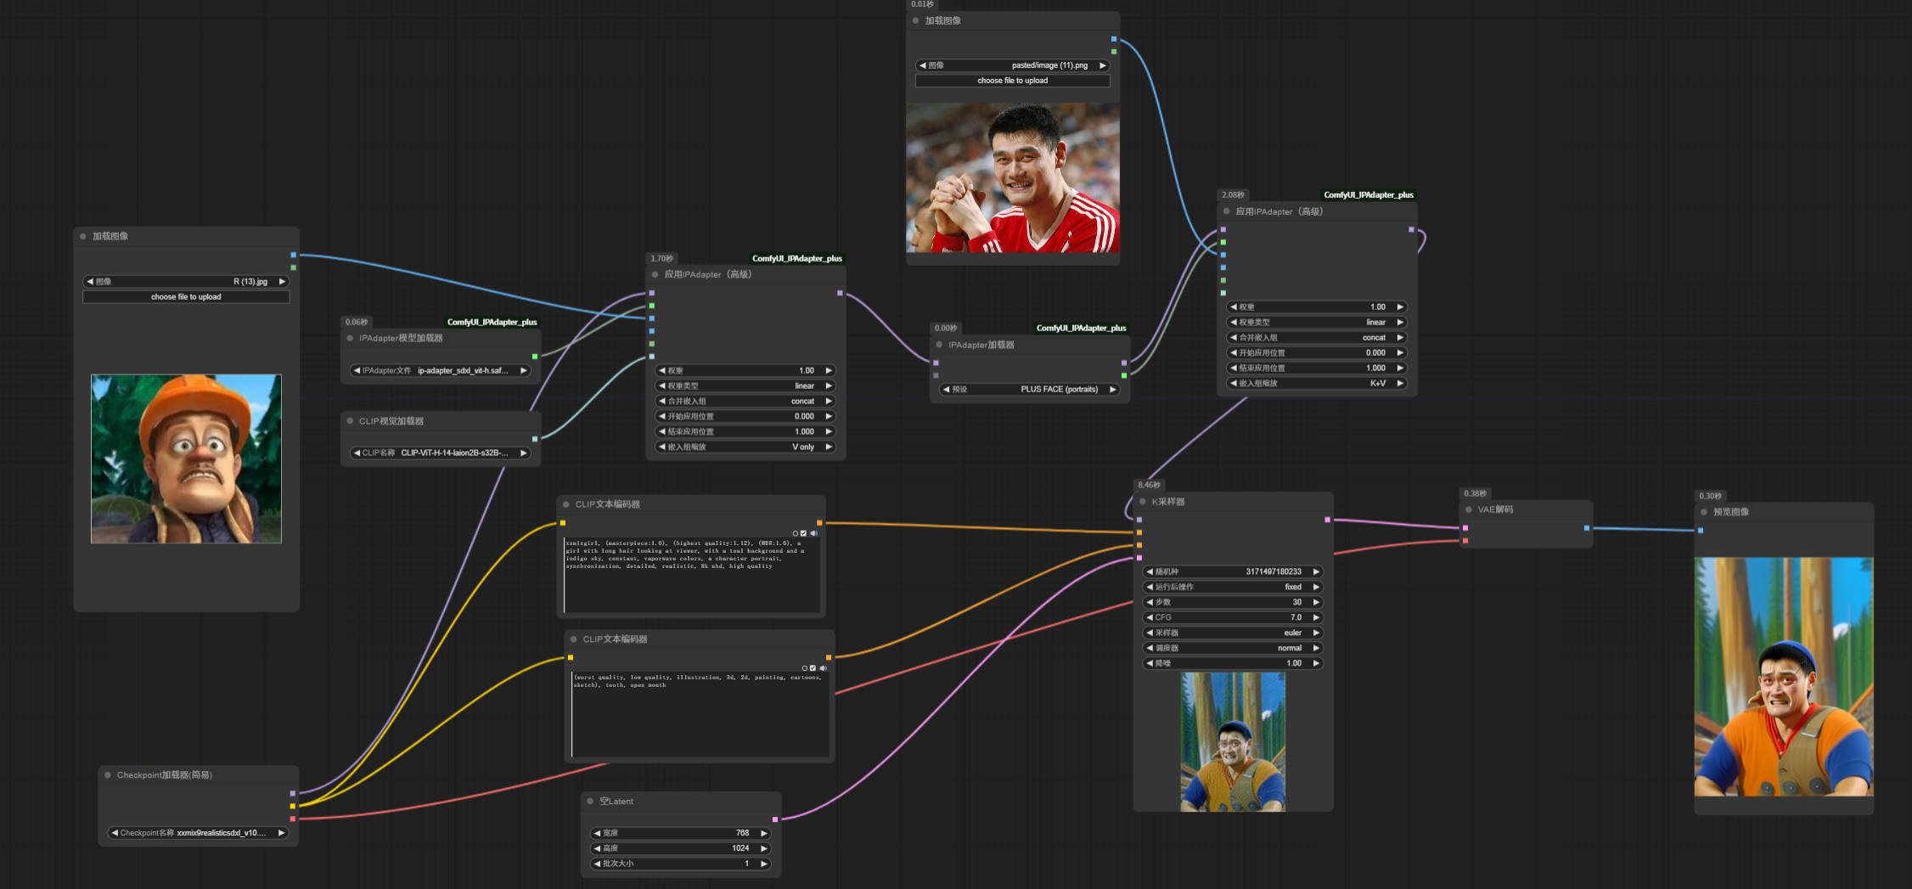Click the 空Latent node collapse dot
Image resolution: width=1912 pixels, height=889 pixels.
point(590,802)
